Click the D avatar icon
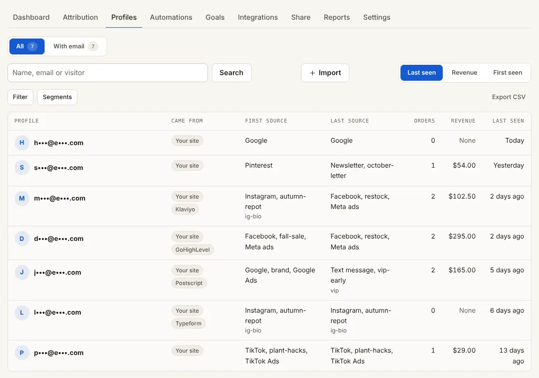 pyautogui.click(x=22, y=239)
